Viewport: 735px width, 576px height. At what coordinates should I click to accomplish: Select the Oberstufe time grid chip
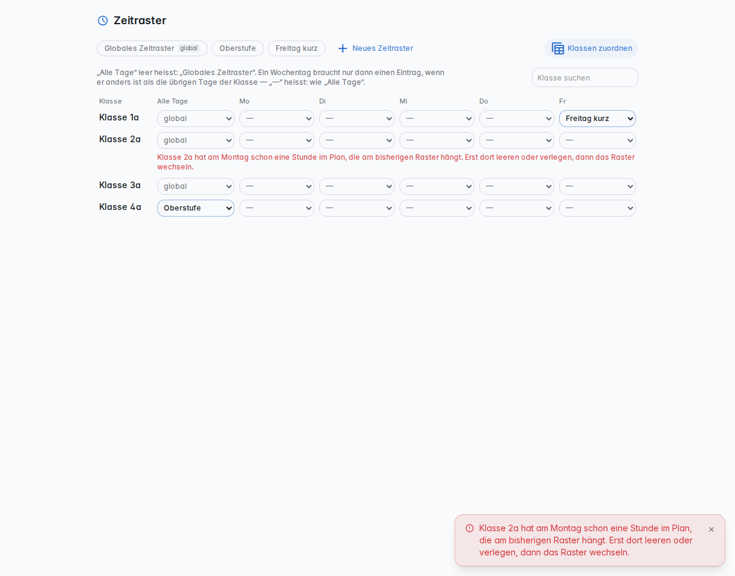click(x=238, y=48)
